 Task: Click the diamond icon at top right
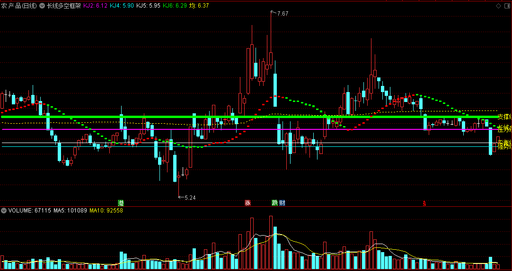coord(498,6)
